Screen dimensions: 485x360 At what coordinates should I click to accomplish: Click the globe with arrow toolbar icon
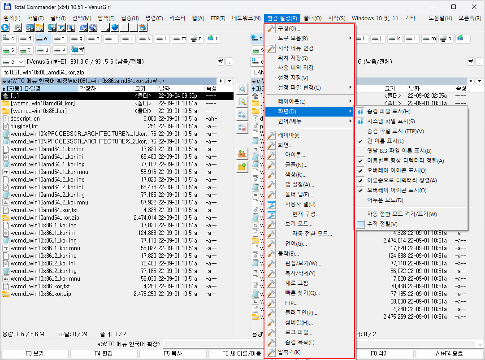tap(143, 27)
